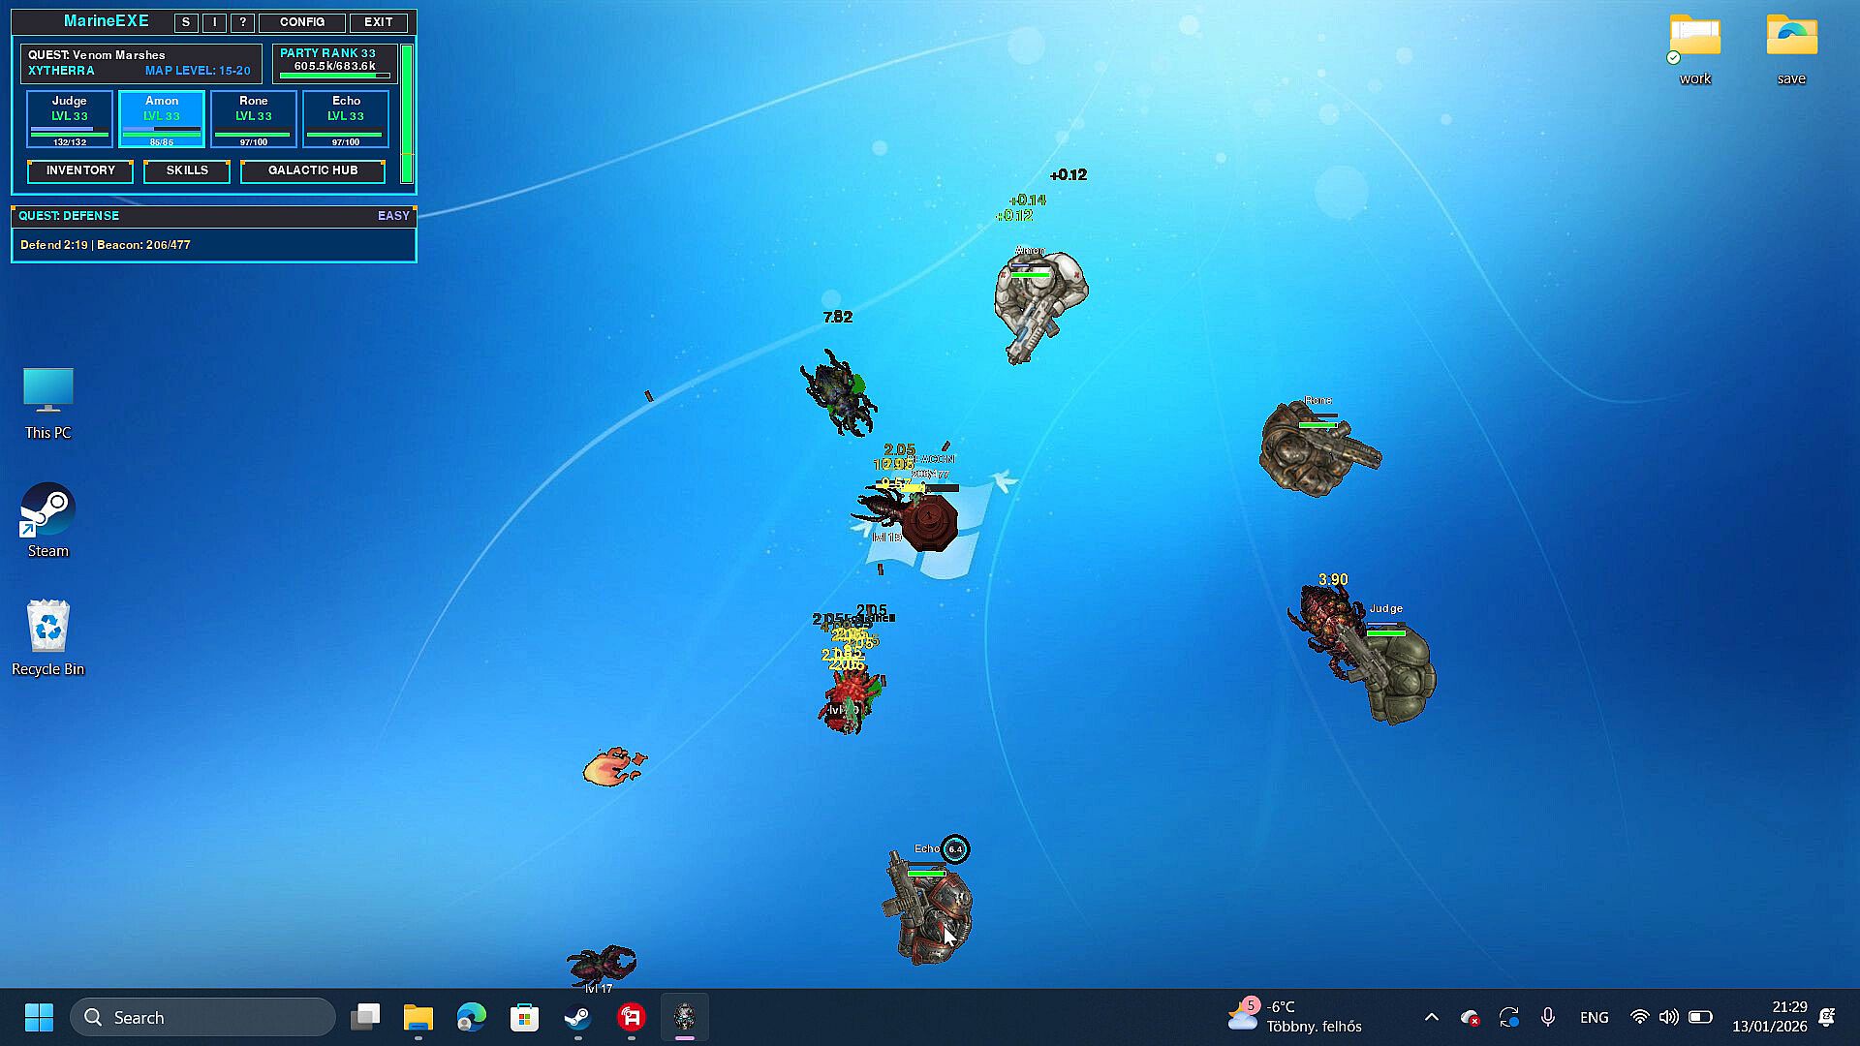1860x1046 pixels.
Task: Open the CONFIG menu
Action: pyautogui.click(x=302, y=22)
